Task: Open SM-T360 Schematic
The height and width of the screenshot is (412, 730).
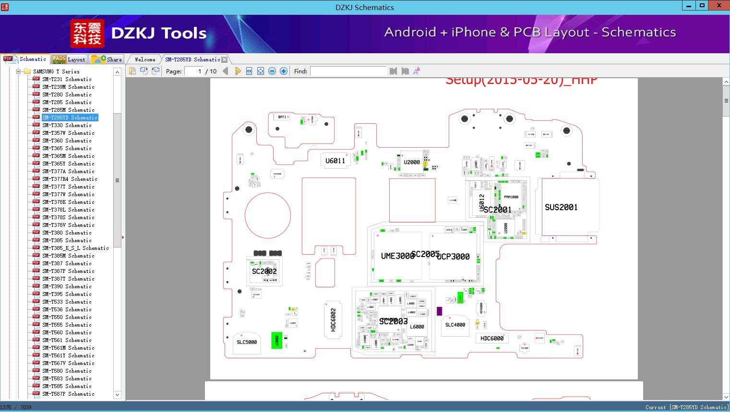Action: tap(67, 141)
